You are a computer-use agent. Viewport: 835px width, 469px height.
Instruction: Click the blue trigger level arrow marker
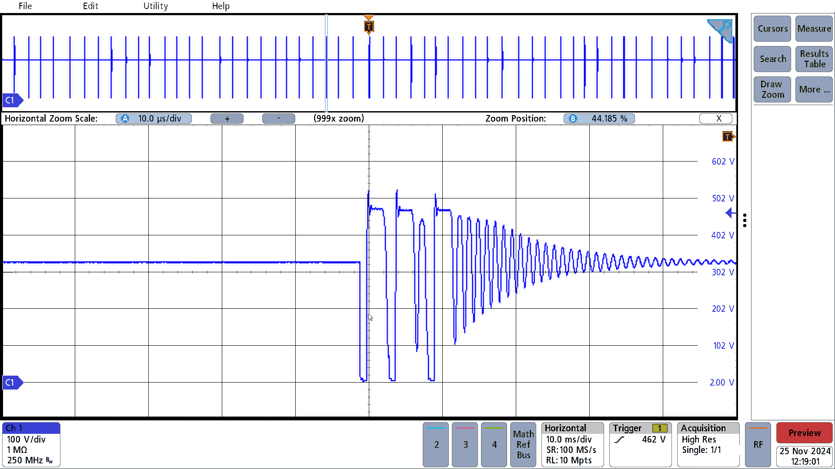[731, 213]
